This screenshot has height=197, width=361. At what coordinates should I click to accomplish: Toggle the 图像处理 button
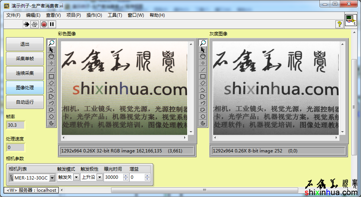(x=25, y=88)
